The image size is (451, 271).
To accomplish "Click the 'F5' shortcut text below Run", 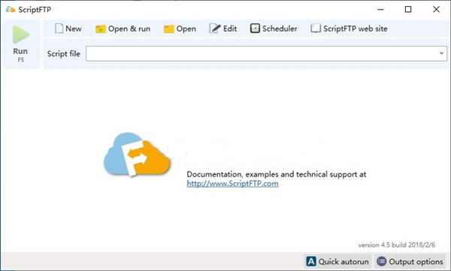I will click(x=21, y=60).
